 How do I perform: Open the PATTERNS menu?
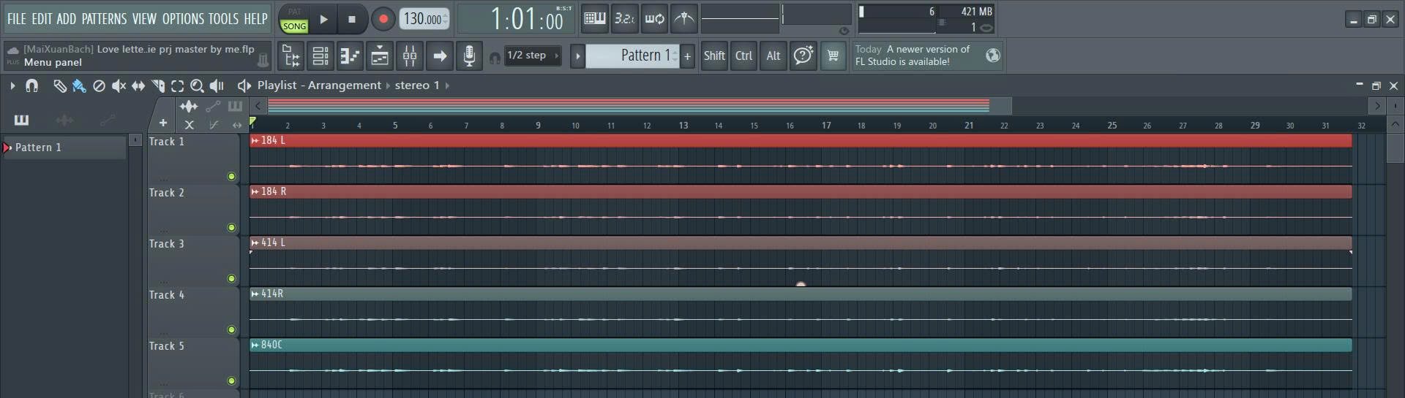point(104,19)
